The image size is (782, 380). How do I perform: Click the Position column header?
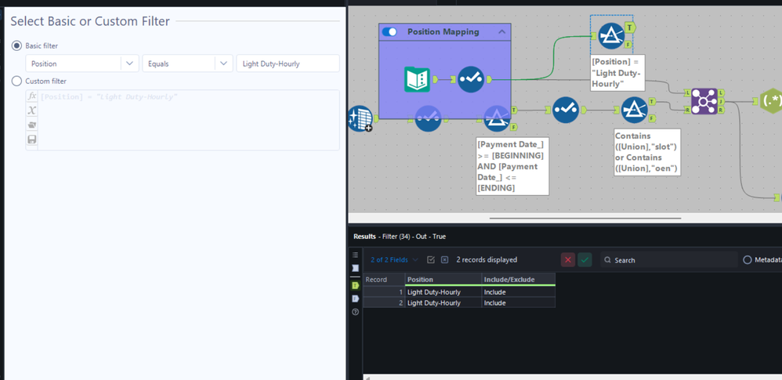pyautogui.click(x=443, y=279)
